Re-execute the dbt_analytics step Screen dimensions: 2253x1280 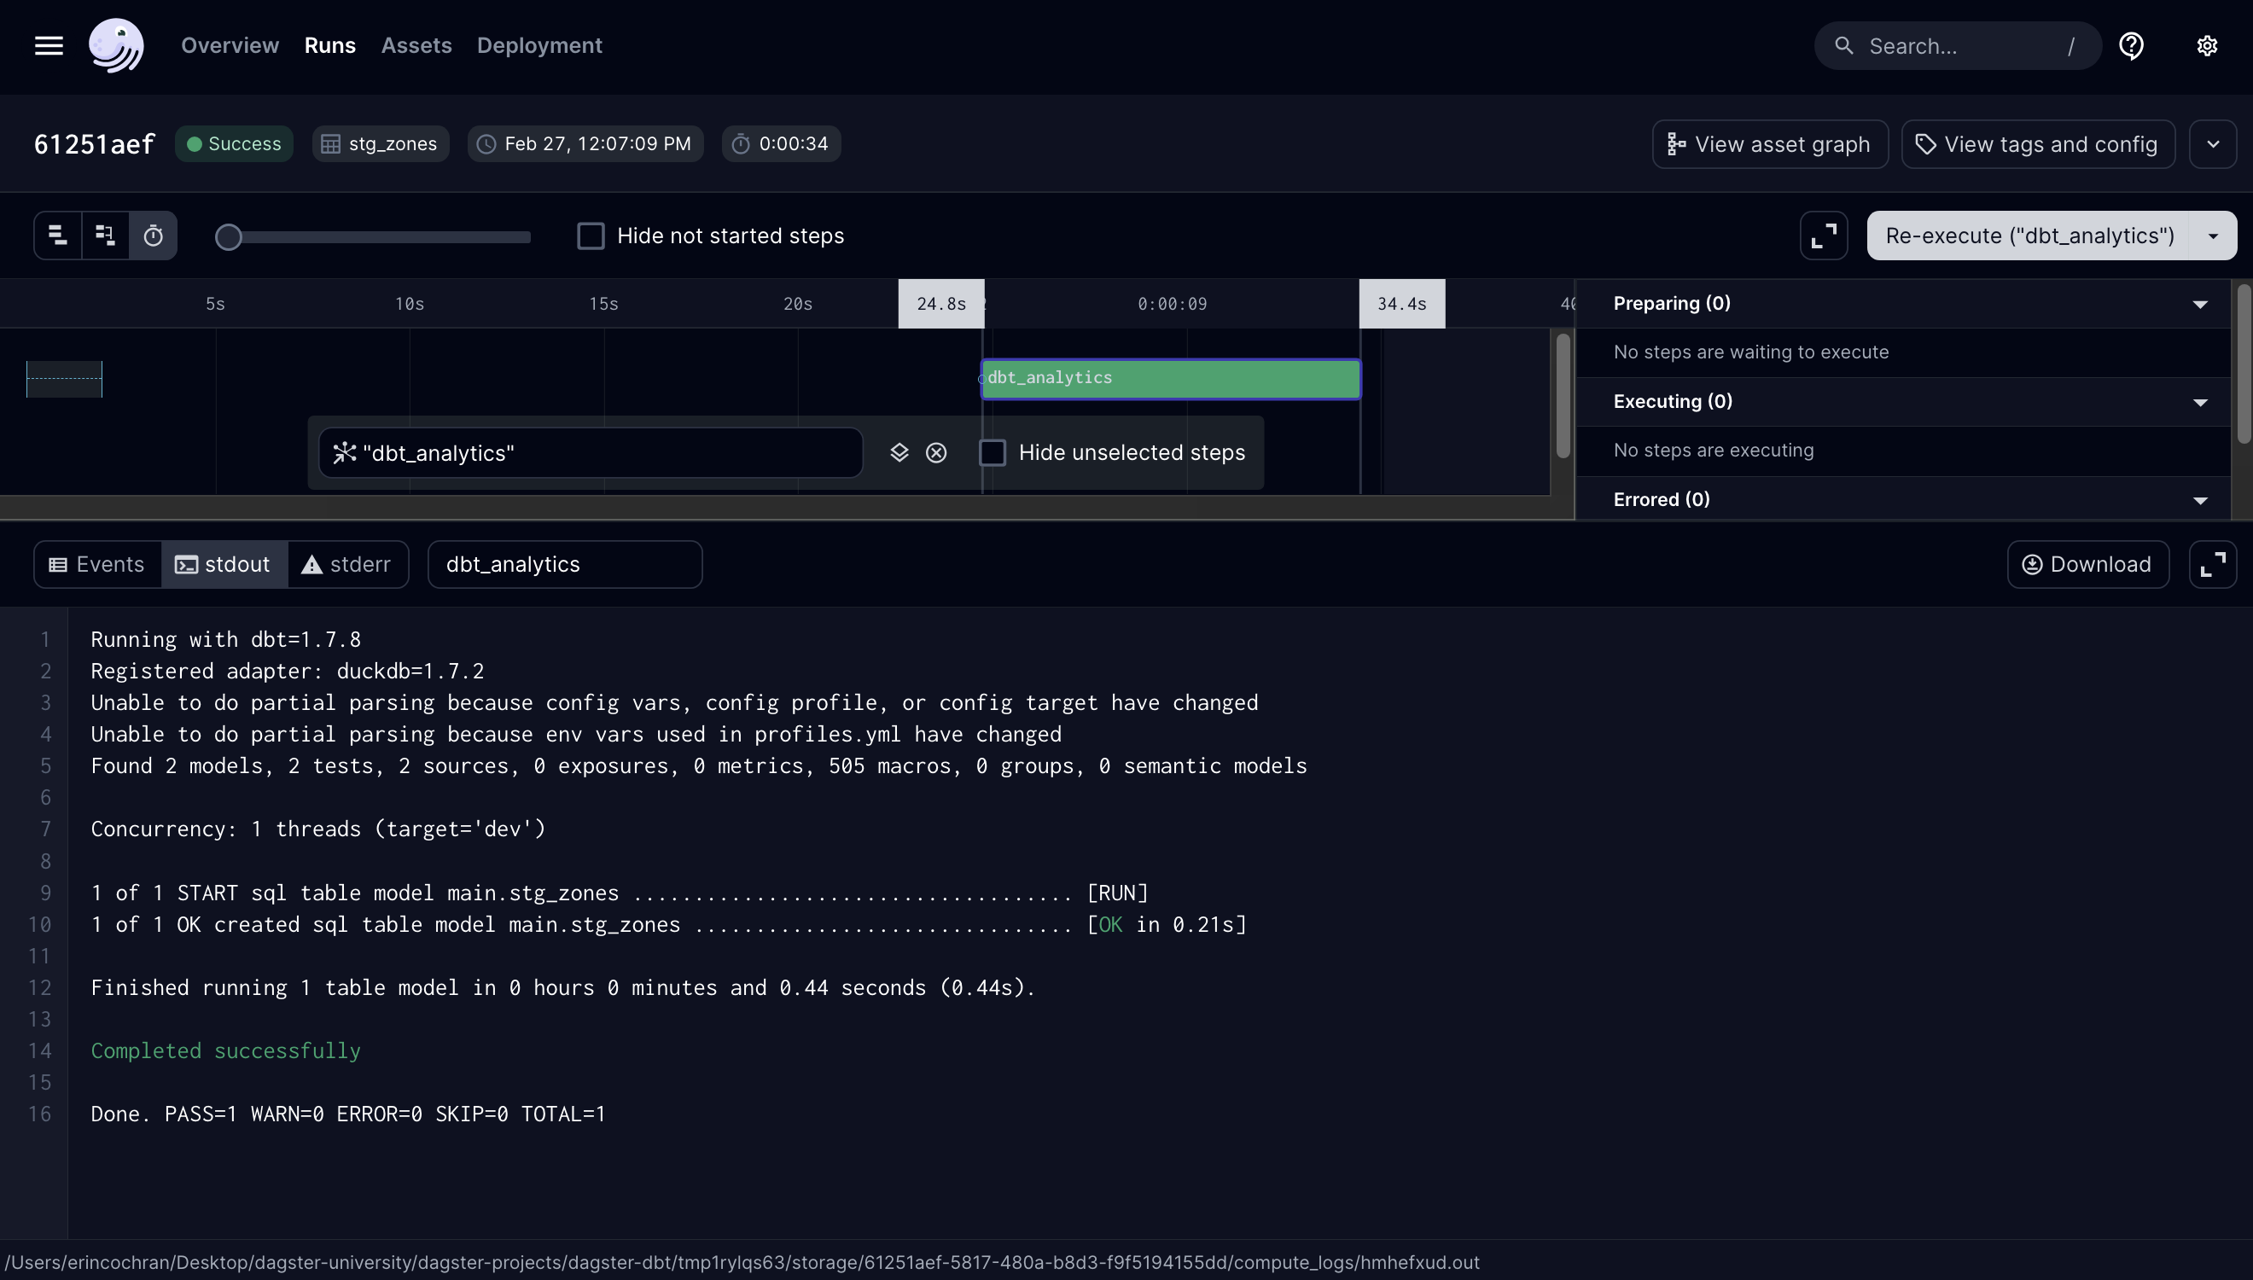2029,236
